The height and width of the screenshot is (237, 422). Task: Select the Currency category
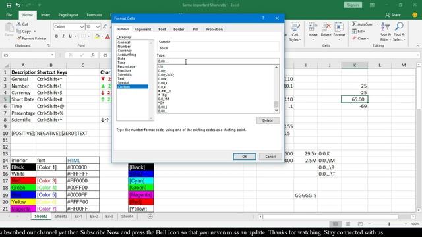tap(125, 51)
